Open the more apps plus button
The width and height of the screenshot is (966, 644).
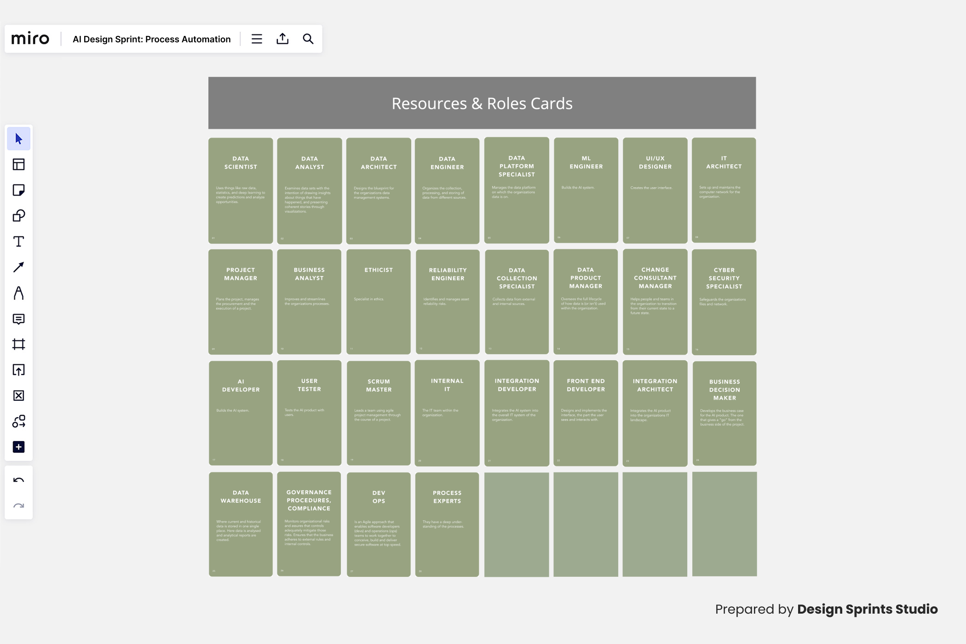(x=18, y=447)
